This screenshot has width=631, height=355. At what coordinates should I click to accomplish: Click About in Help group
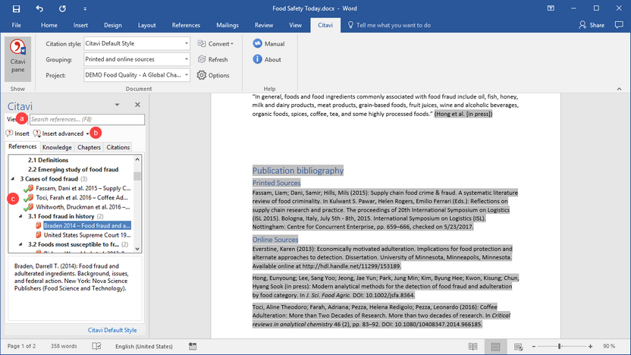267,60
